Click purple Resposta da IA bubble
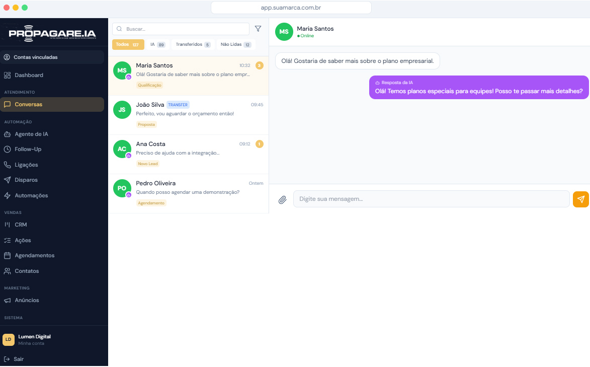 [479, 88]
